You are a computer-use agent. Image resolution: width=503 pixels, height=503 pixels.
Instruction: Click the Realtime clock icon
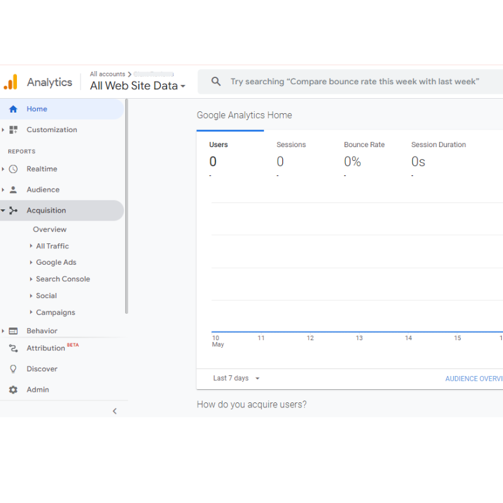(13, 169)
